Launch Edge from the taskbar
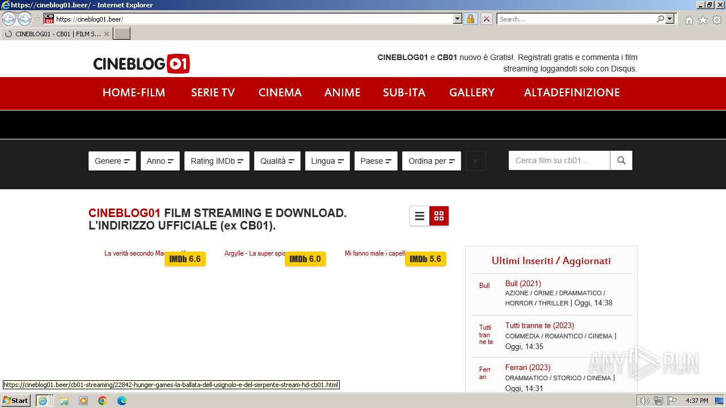The image size is (726, 408). (x=122, y=401)
